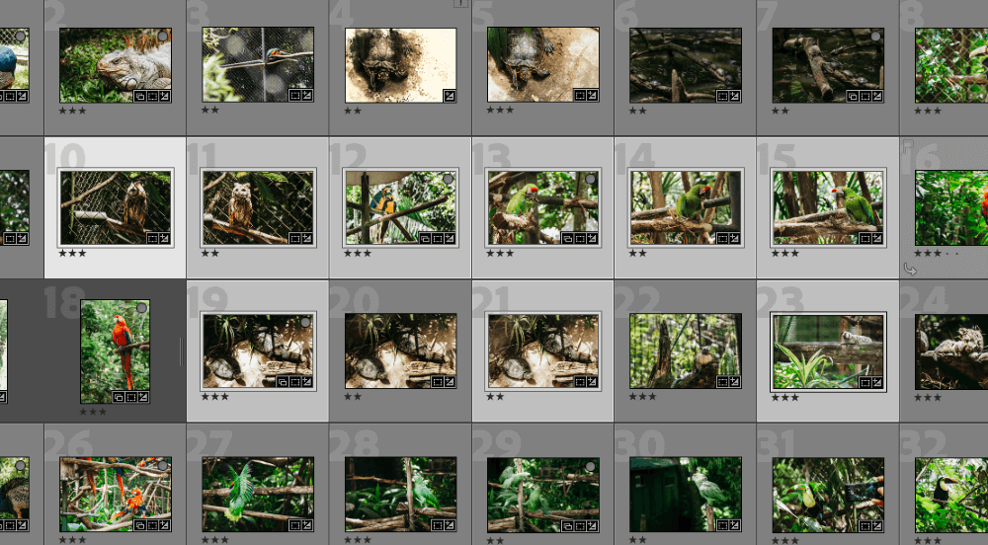The image size is (988, 545).
Task: Open develop adjustments badge on photo 7
Action: point(877,97)
